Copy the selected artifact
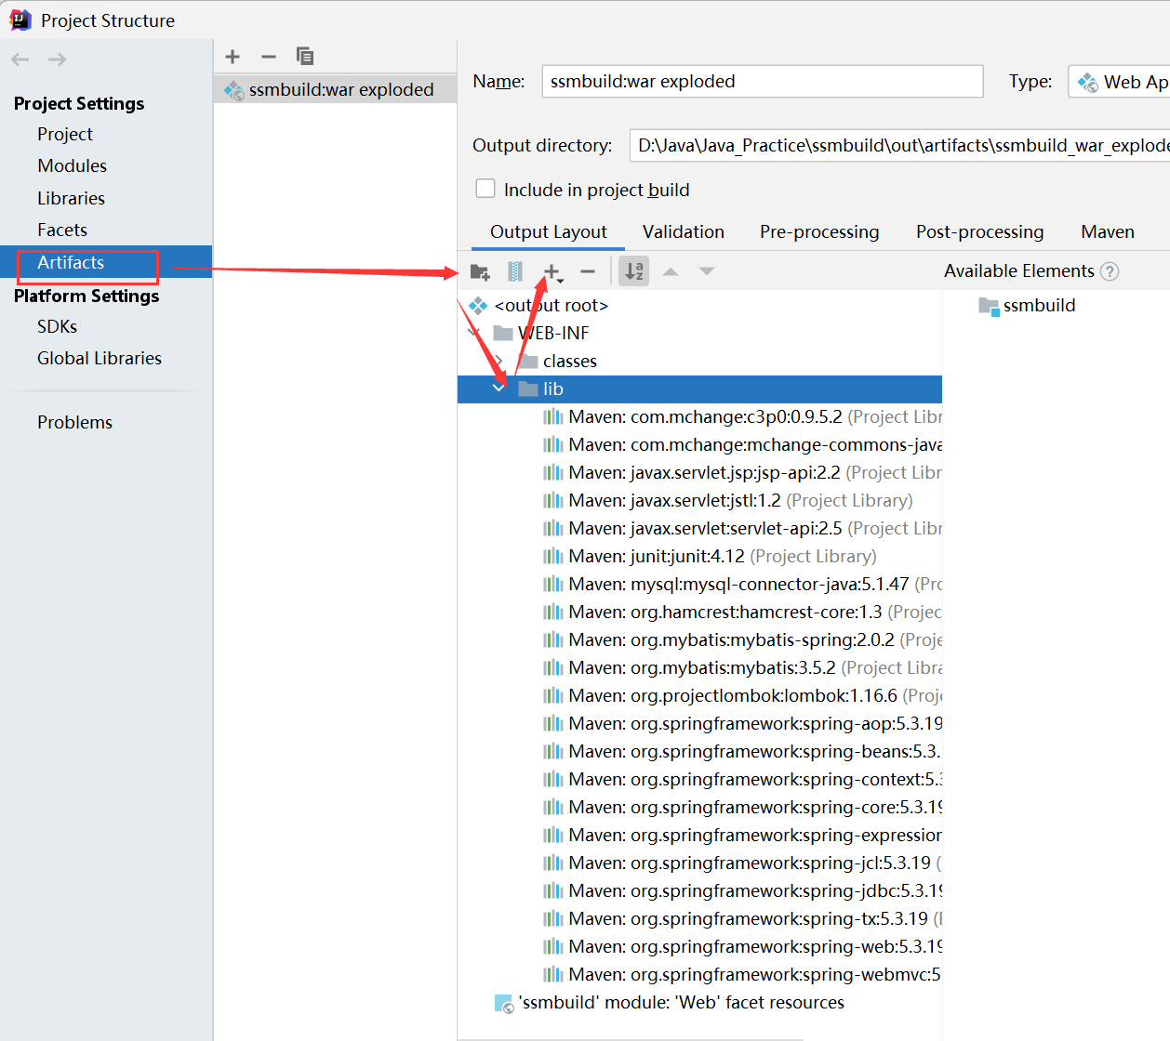Image resolution: width=1170 pixels, height=1041 pixels. click(305, 57)
